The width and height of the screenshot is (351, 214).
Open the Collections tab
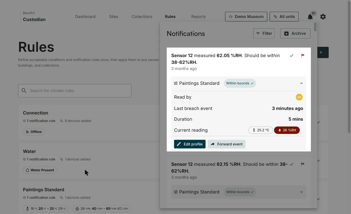click(x=142, y=17)
